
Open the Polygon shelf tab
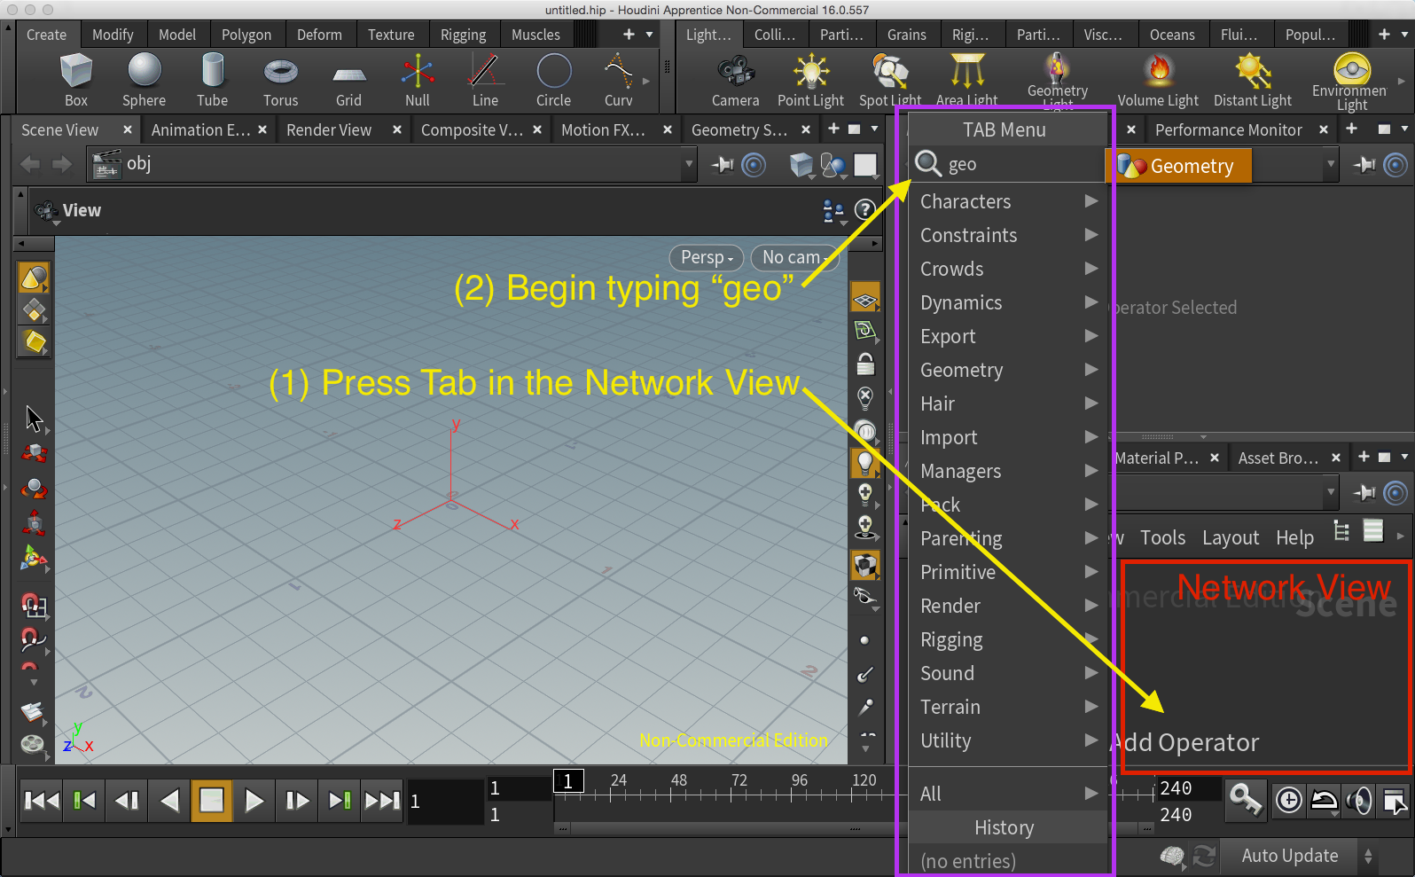point(246,35)
